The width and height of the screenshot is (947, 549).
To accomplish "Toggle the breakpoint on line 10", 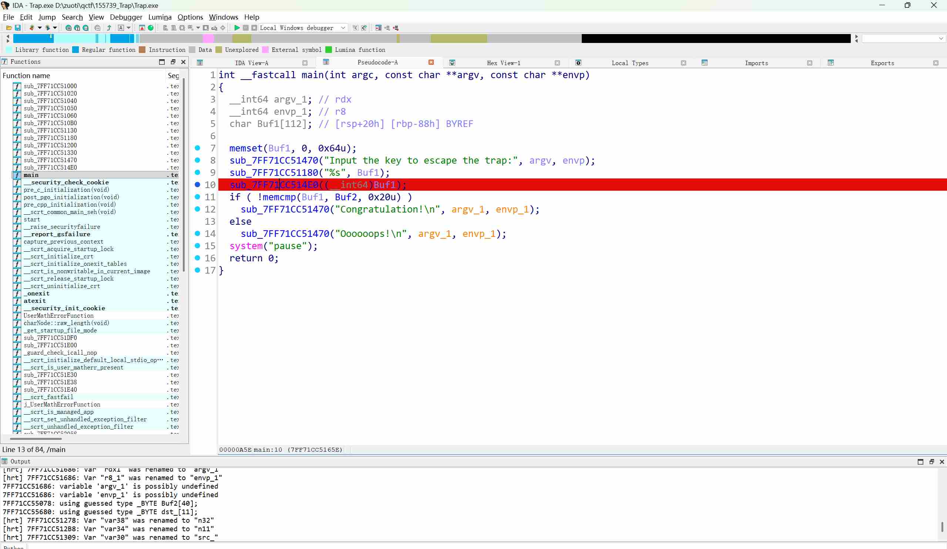I will click(197, 185).
